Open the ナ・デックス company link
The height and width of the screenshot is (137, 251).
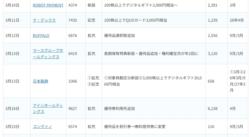(x=44, y=20)
